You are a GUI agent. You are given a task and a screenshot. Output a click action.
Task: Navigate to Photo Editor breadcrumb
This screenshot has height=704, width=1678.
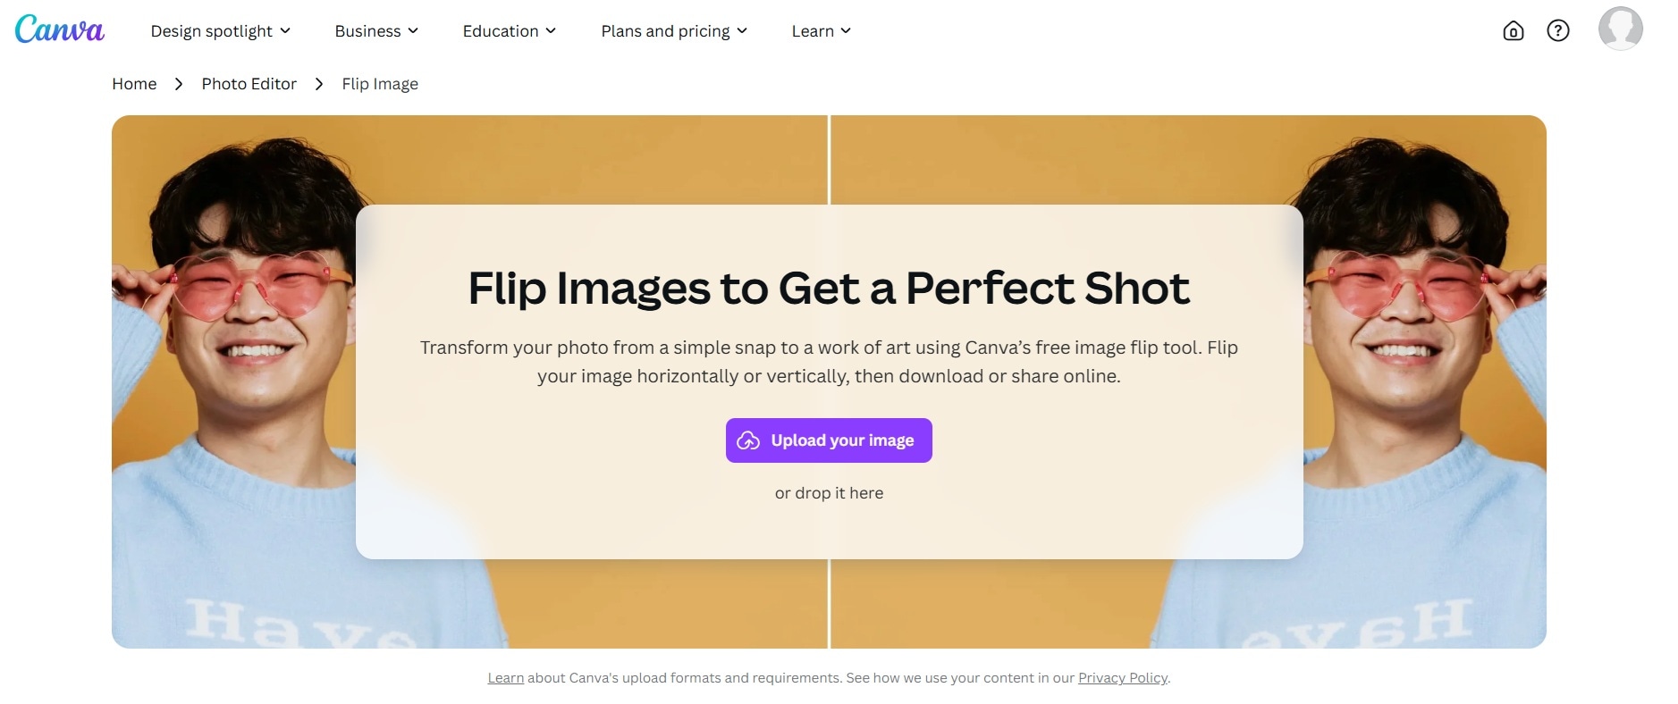[249, 84]
